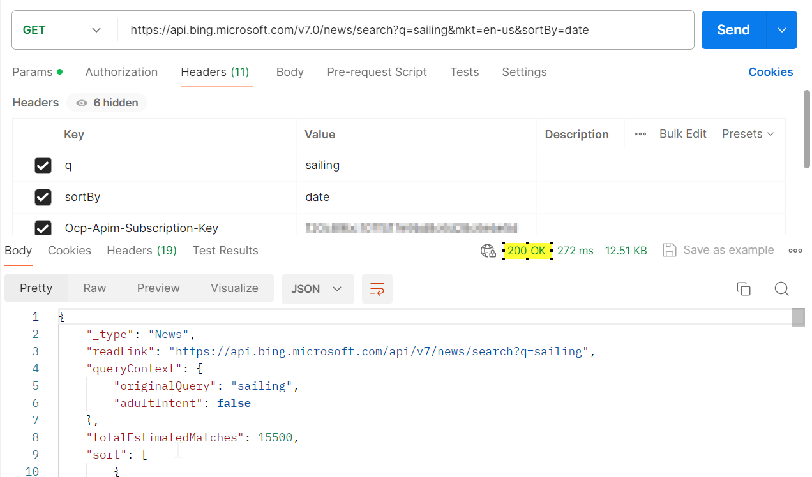
Task: Copy the response body
Action: (x=744, y=289)
